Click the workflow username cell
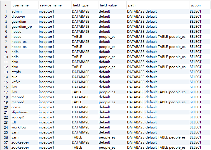Screen dimensions: 211x150 [x=19, y=127]
